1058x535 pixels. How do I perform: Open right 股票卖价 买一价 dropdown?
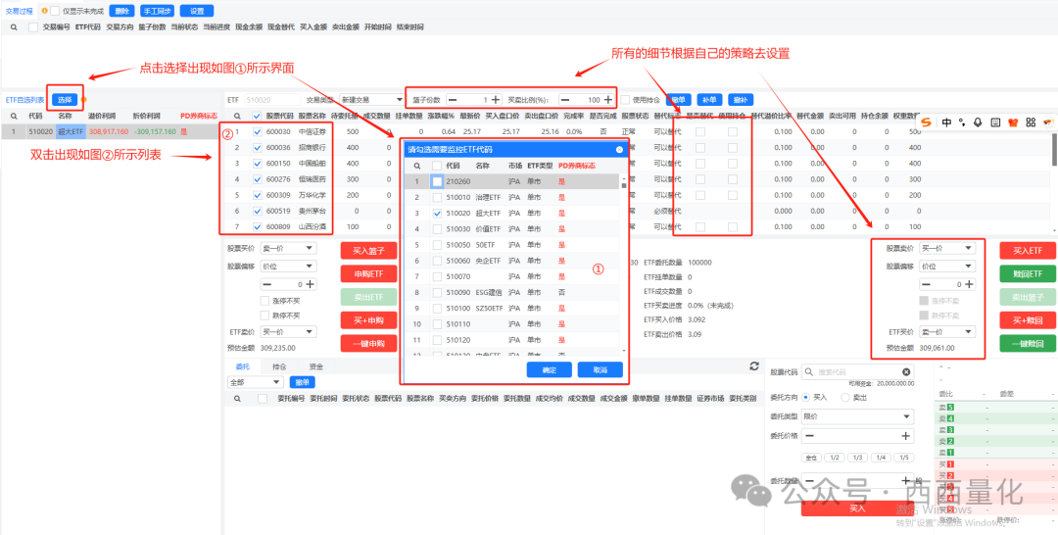click(x=947, y=249)
